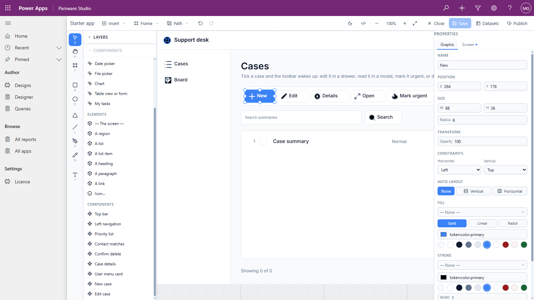
Task: Select the triangle shape tool
Action: click(x=75, y=115)
